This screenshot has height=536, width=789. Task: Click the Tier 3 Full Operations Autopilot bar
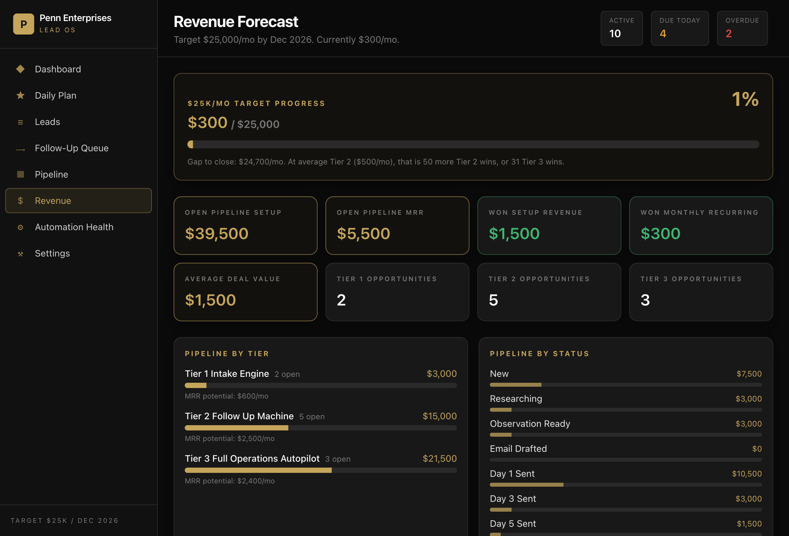coord(321,471)
